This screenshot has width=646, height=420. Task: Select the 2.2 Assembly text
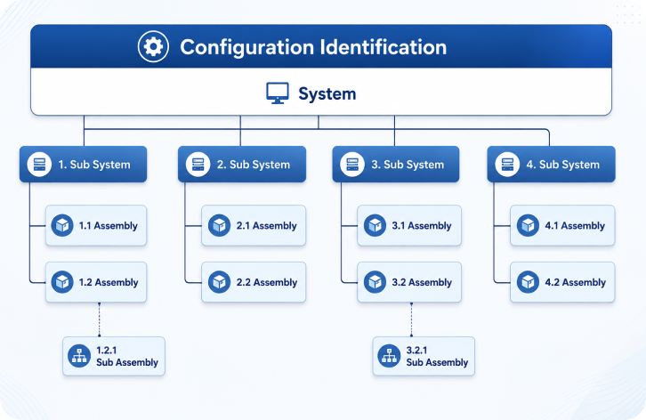(267, 282)
